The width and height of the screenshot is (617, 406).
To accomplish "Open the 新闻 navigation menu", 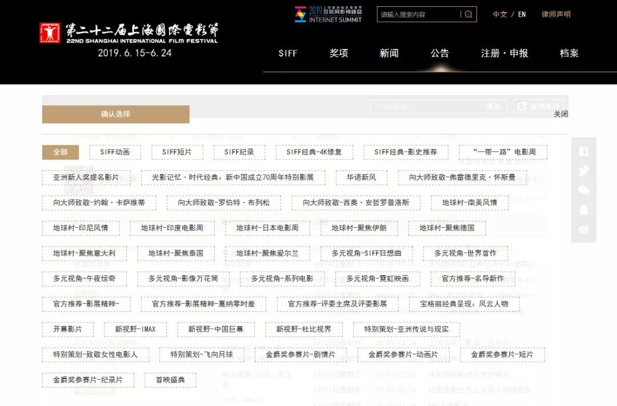I will point(389,53).
